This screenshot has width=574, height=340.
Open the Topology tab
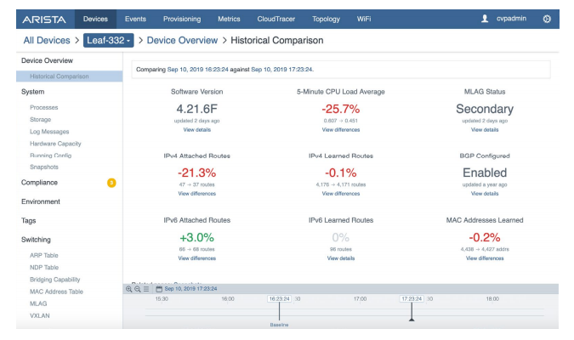[x=326, y=19]
